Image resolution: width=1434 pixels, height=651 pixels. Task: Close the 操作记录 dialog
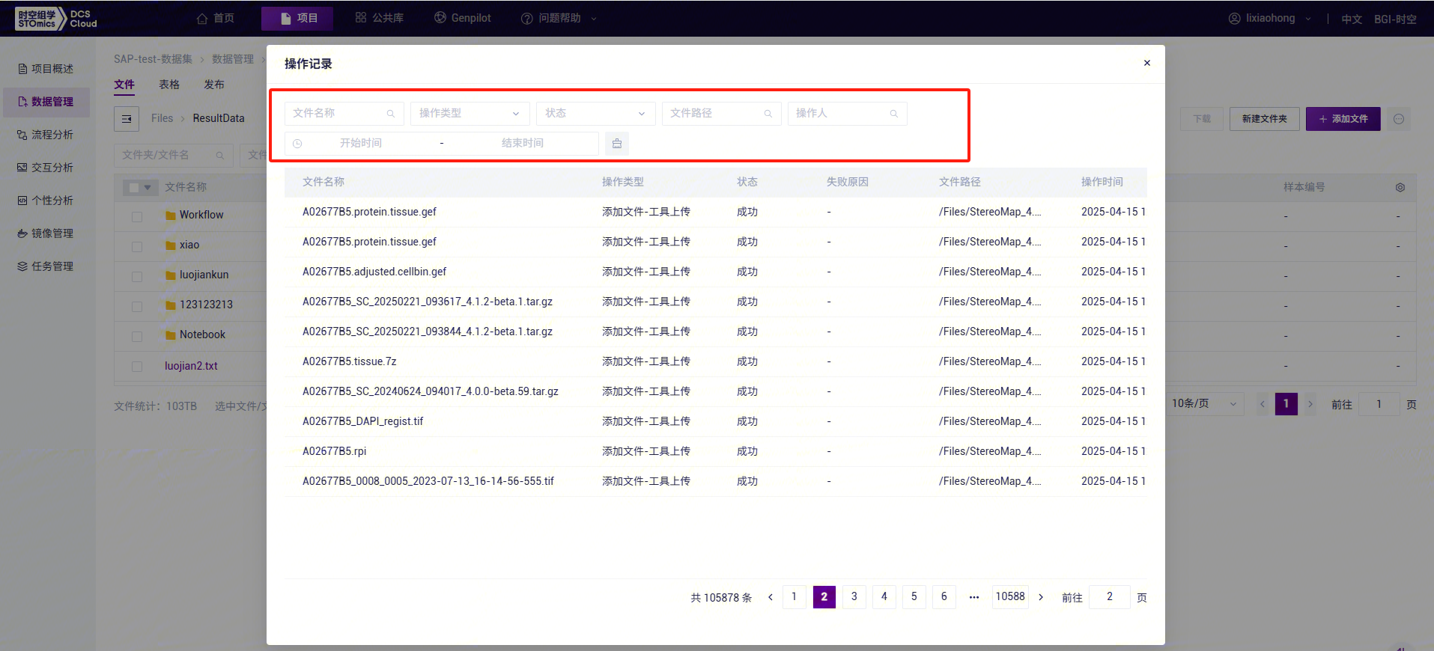pos(1146,63)
